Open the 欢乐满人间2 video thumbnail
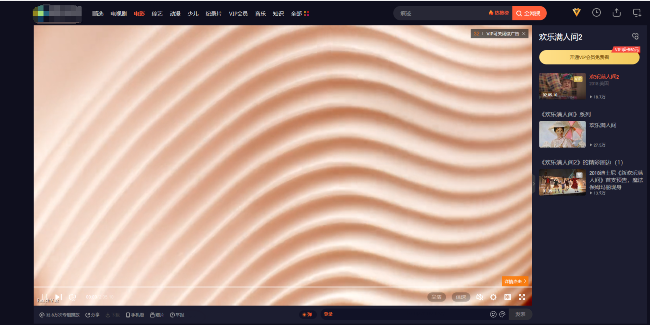 click(562, 86)
